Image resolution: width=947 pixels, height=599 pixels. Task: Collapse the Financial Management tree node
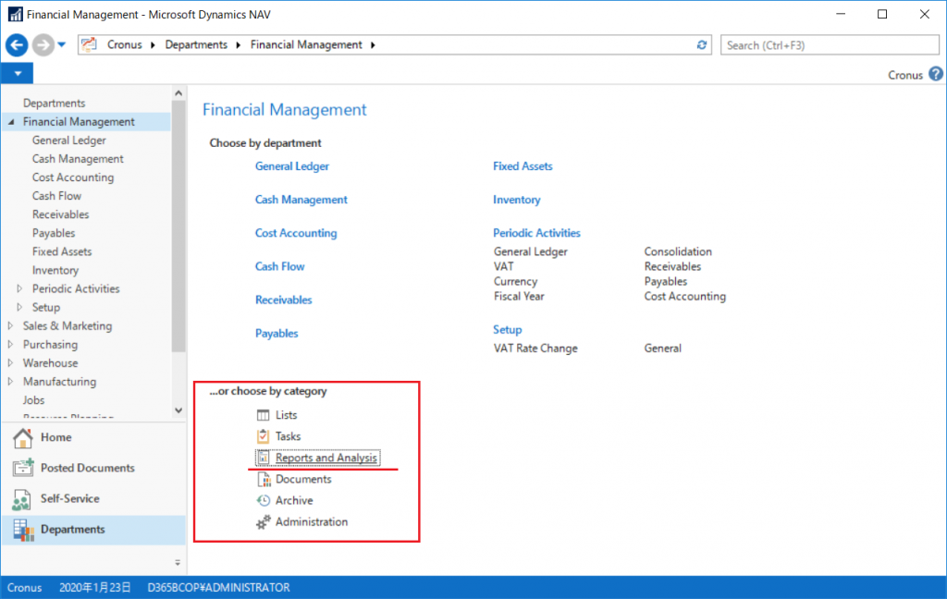(11, 122)
